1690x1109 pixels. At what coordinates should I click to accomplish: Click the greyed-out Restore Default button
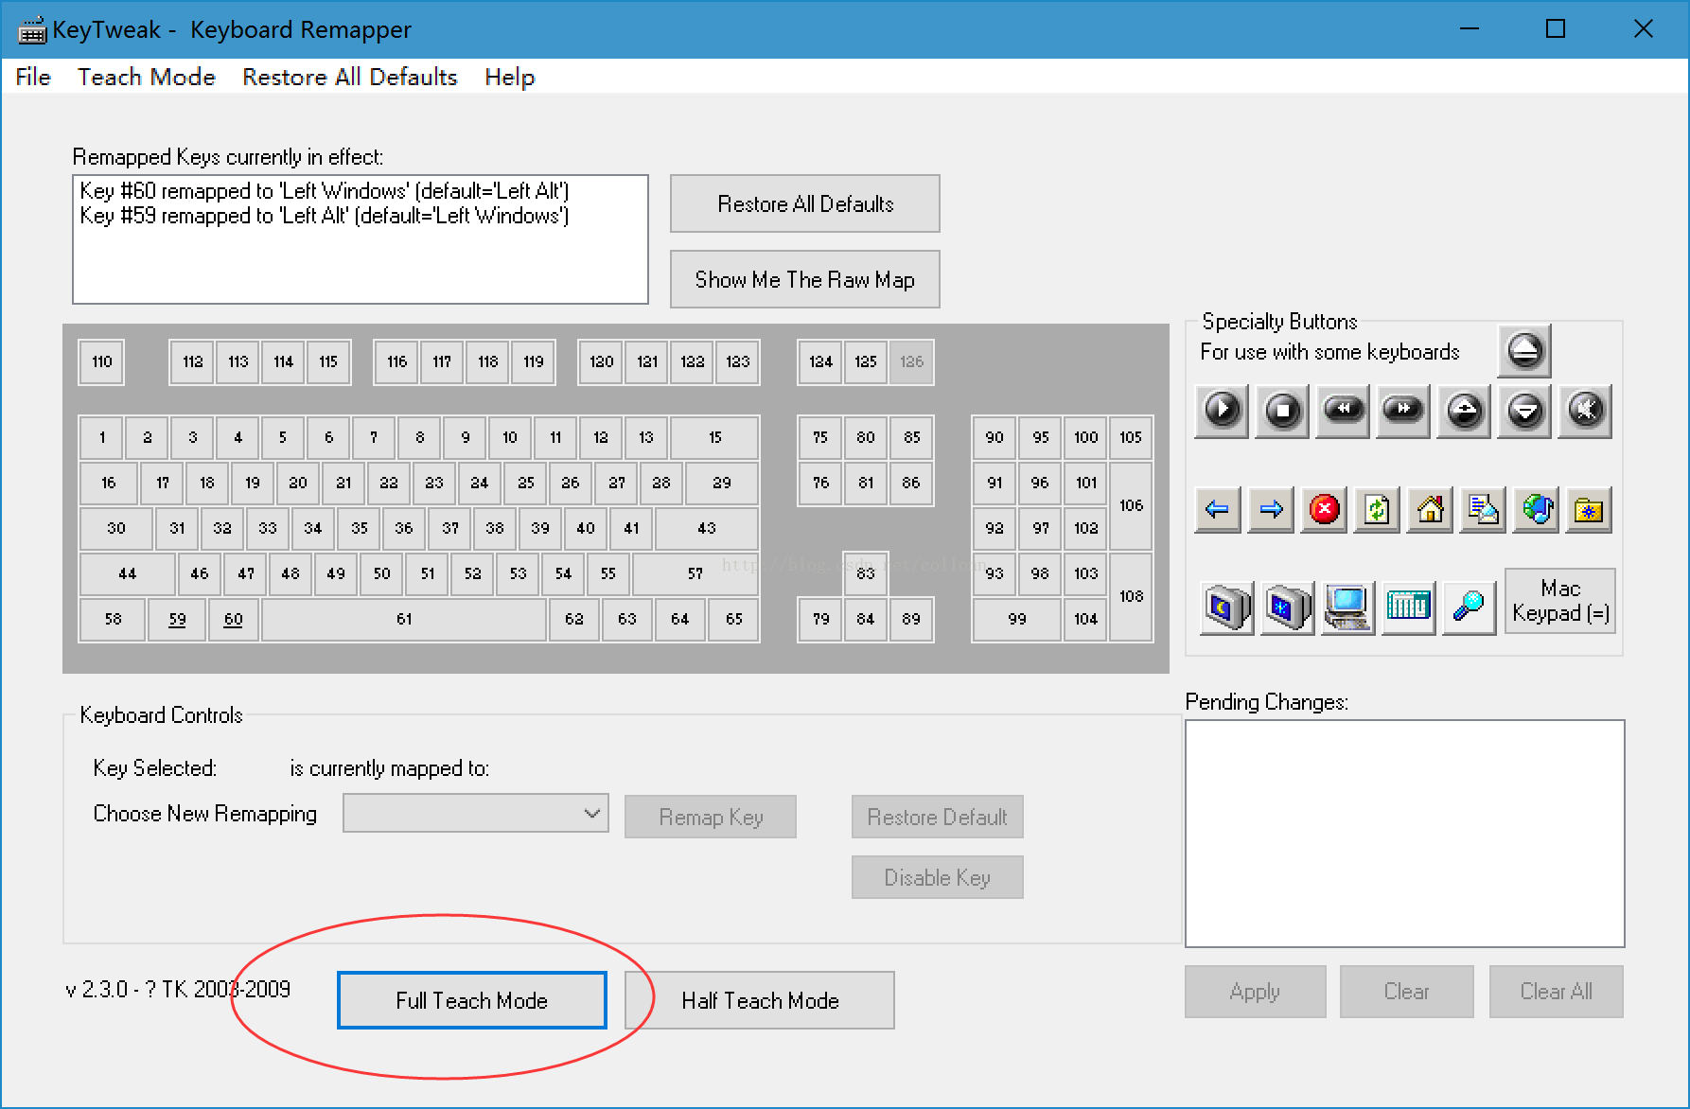(x=938, y=817)
